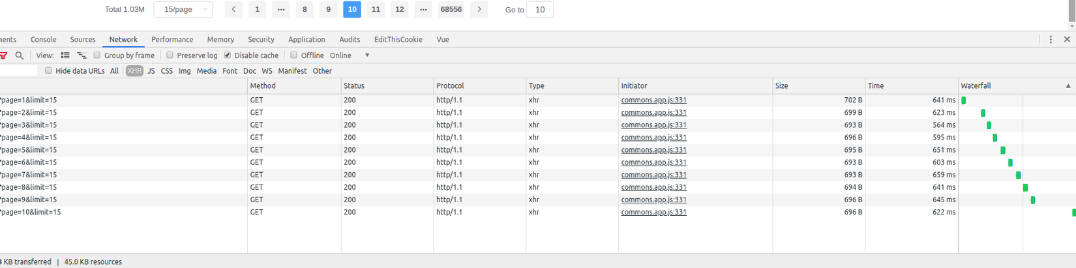The height and width of the screenshot is (268, 1076).
Task: Enable the Preserve log checkbox
Action: point(170,55)
